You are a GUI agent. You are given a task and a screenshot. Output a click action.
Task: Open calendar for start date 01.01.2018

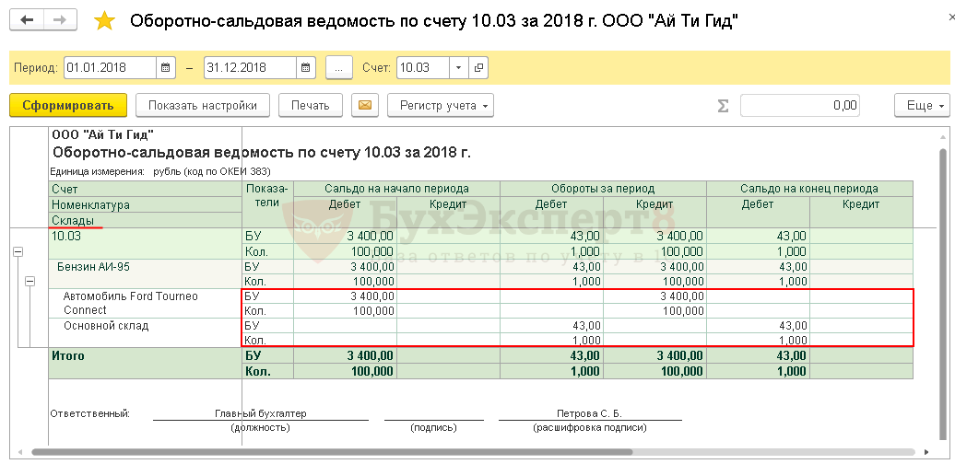click(165, 68)
